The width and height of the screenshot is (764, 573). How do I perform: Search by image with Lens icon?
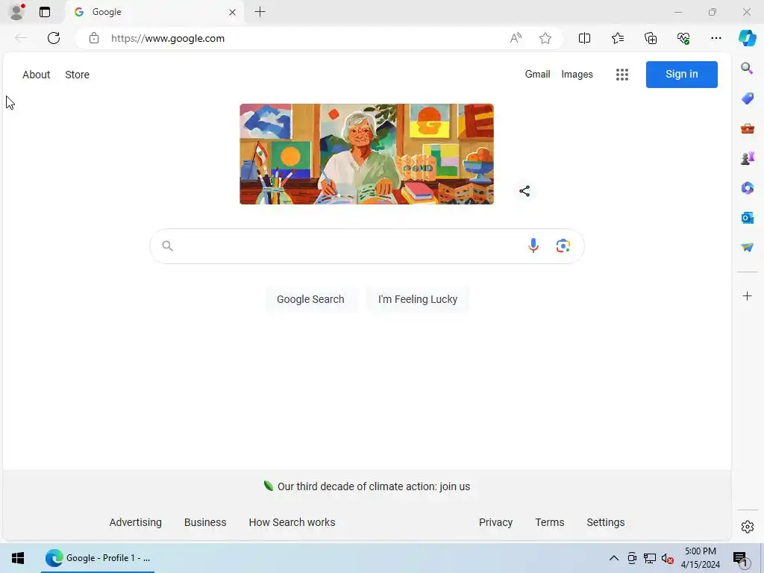[563, 245]
